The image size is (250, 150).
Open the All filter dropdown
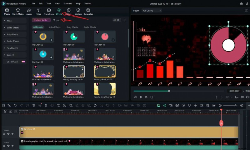[116, 20]
